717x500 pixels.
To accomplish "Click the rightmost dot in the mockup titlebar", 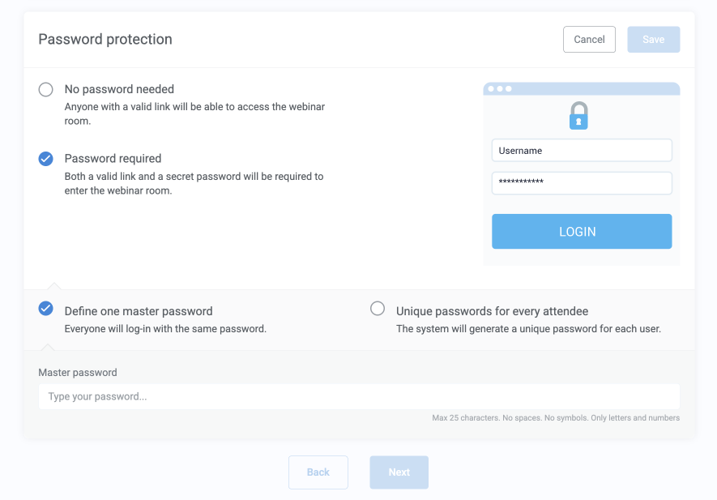I will click(x=509, y=88).
